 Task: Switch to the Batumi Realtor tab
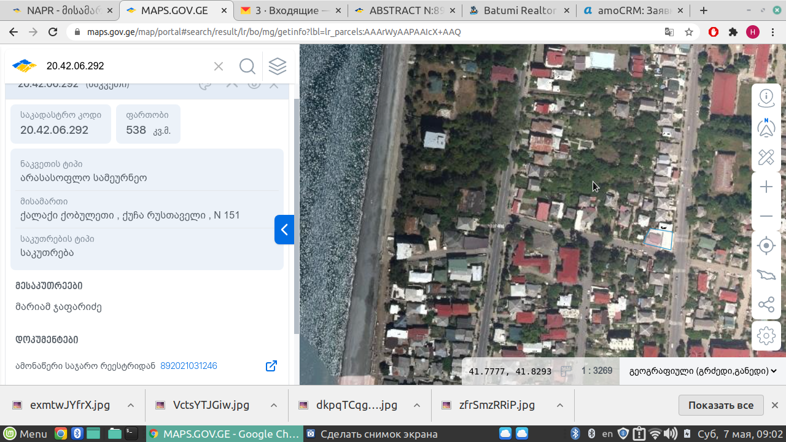click(x=519, y=10)
